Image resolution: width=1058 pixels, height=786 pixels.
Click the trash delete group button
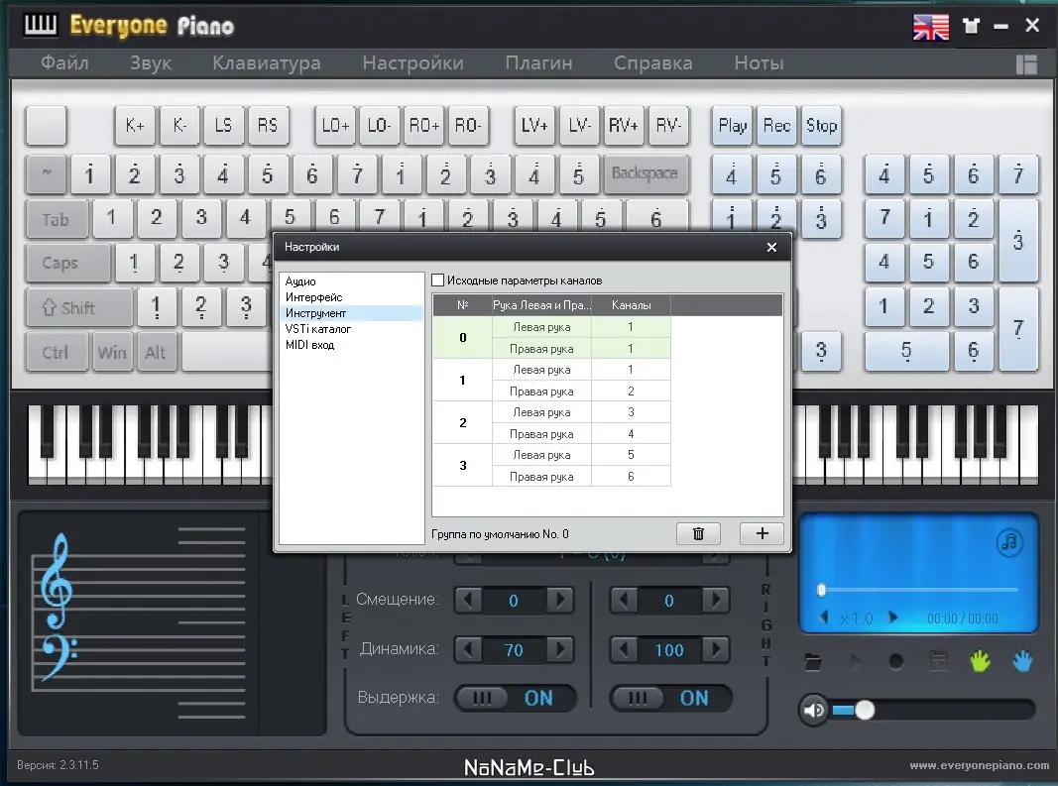coord(698,533)
